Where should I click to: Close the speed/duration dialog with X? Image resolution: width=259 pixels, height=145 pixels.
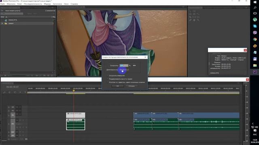pyautogui.click(x=145, y=57)
